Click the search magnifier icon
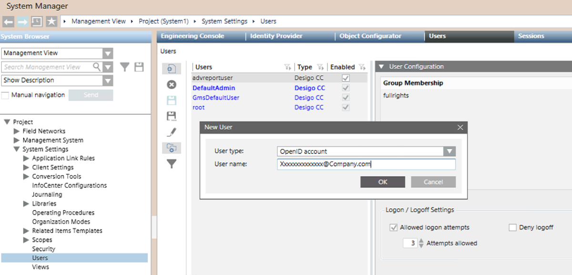 (97, 67)
